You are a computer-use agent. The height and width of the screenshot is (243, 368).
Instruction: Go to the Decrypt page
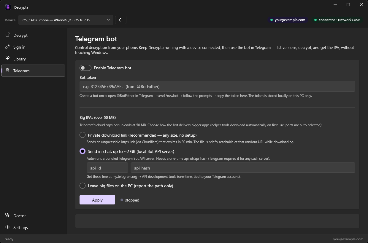[33, 35]
